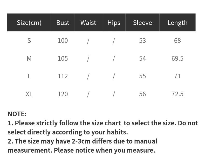Select bust value 120 in XL row
This screenshot has width=205, height=157.
tap(63, 94)
